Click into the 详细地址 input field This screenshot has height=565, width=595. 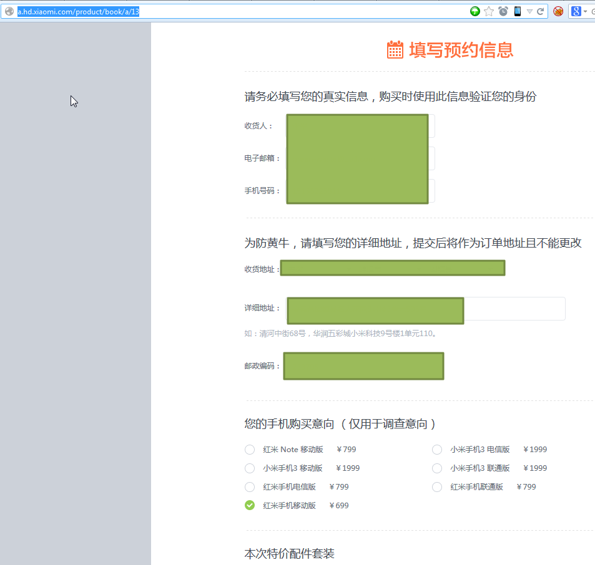point(425,309)
